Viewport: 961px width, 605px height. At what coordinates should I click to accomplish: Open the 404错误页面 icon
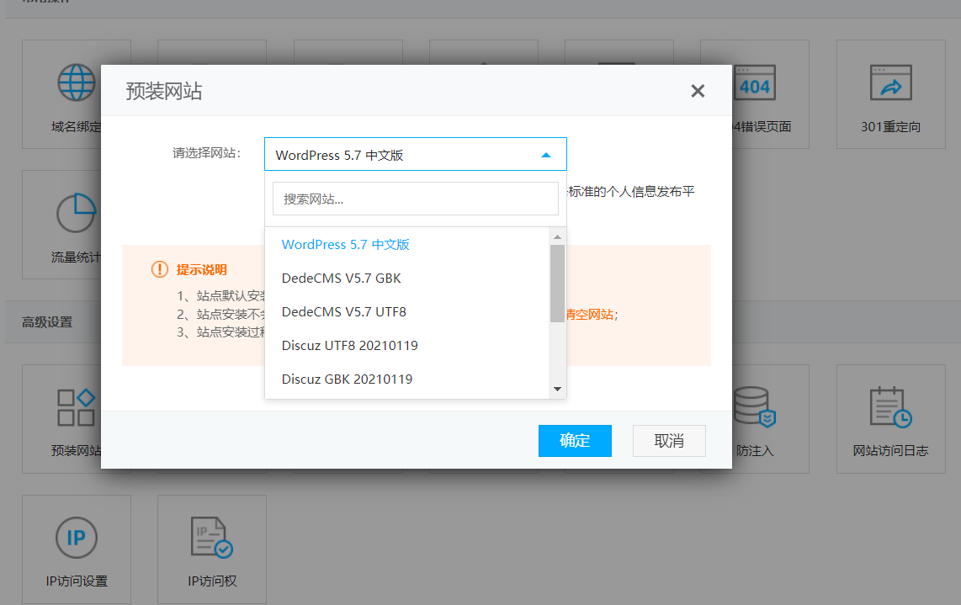755,82
